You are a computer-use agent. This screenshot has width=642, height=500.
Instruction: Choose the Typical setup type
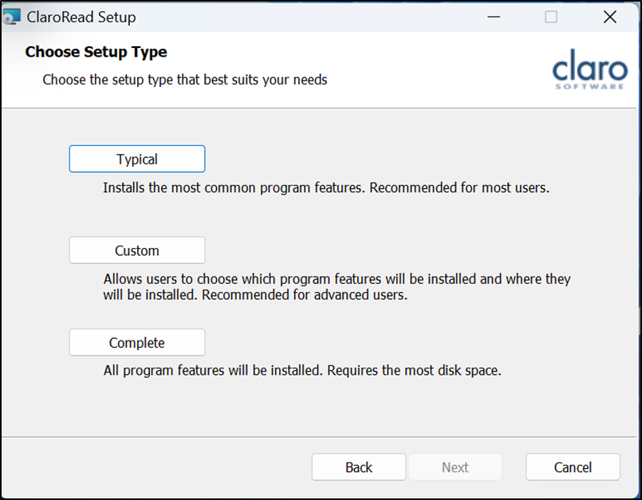(137, 159)
